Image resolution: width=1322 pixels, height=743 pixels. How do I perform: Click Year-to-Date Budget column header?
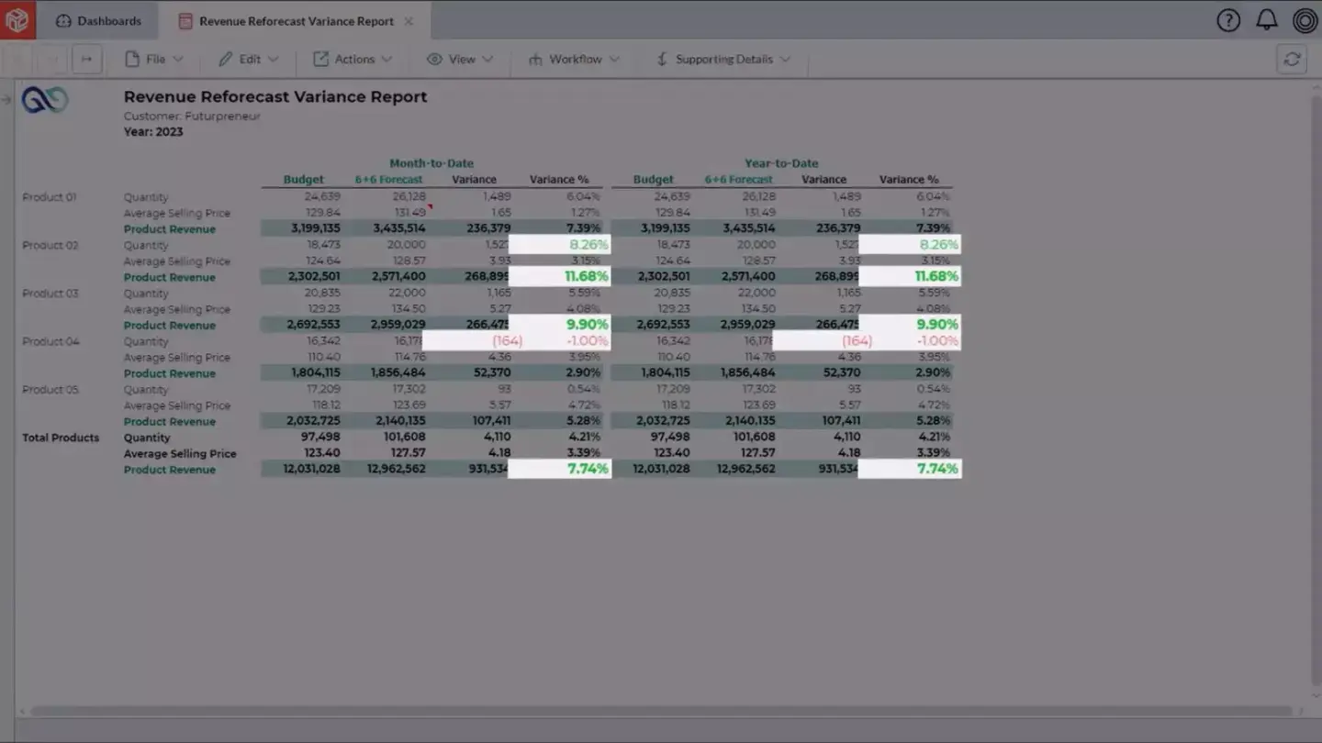point(653,180)
